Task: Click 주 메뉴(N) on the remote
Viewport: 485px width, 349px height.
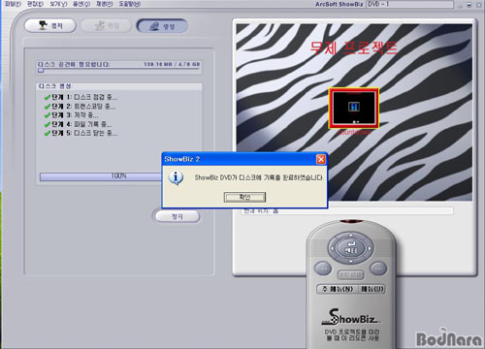Action: click(x=338, y=289)
